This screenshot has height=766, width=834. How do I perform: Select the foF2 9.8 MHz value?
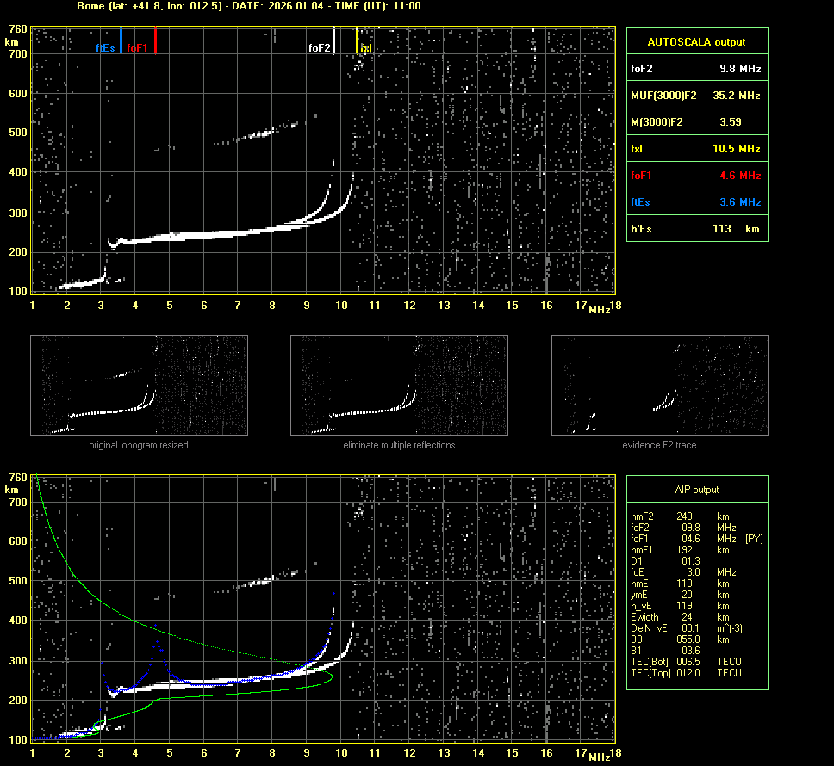[x=739, y=68]
